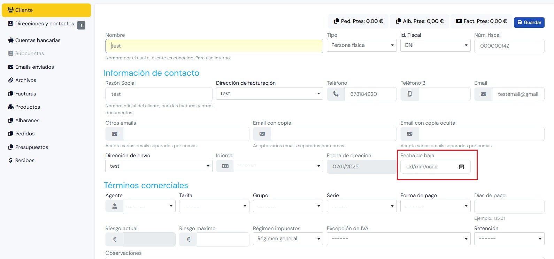Click the language icon beside Idioma dropdown

click(225, 166)
